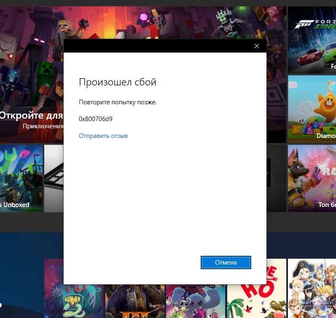Click the Отмена button
The height and width of the screenshot is (318, 336).
click(226, 262)
